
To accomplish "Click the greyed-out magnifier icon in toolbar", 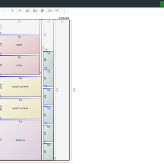I will pos(5,11).
